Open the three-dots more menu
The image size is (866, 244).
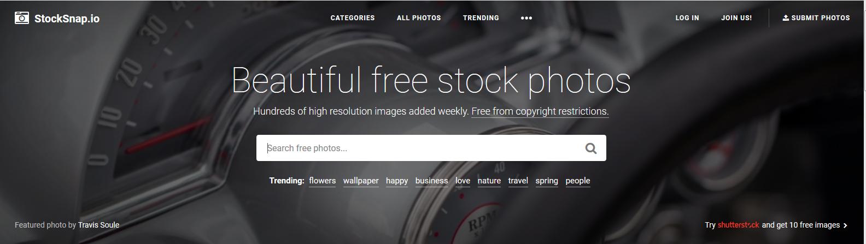point(526,18)
